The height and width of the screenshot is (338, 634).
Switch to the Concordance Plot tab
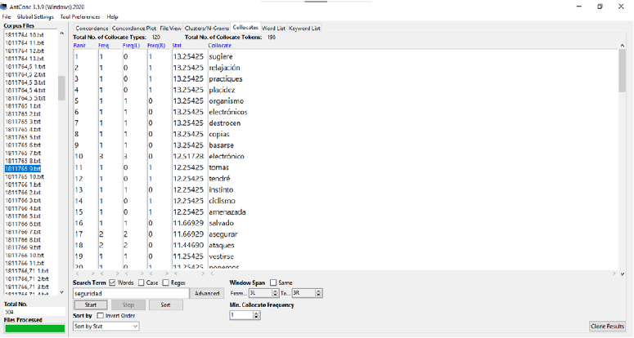coord(134,28)
